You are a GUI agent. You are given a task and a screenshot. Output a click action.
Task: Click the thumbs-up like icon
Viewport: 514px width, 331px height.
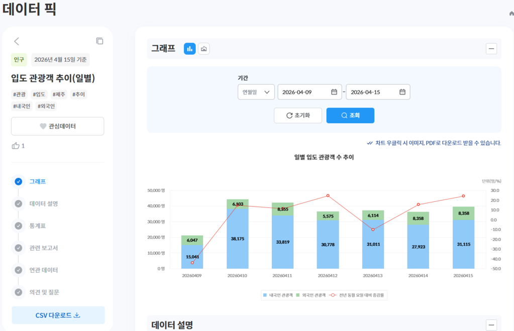[x=16, y=146]
